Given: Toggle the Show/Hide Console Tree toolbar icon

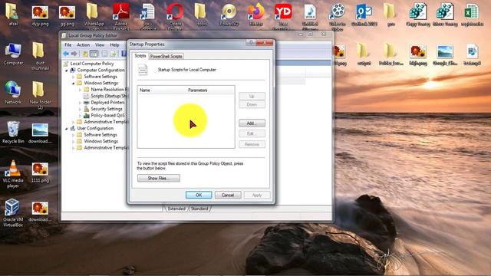Looking at the screenshot, I should pos(94,54).
